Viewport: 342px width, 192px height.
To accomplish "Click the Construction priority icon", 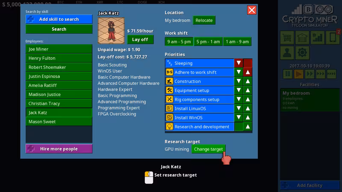I will (169, 81).
